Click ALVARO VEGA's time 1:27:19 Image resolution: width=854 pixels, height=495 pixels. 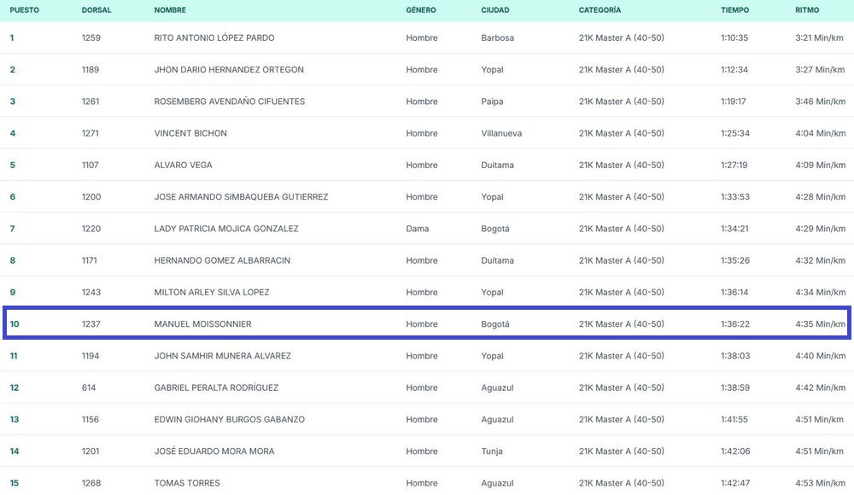point(734,166)
